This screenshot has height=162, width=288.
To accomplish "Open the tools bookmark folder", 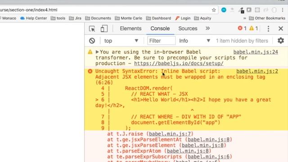I will click(x=58, y=18).
